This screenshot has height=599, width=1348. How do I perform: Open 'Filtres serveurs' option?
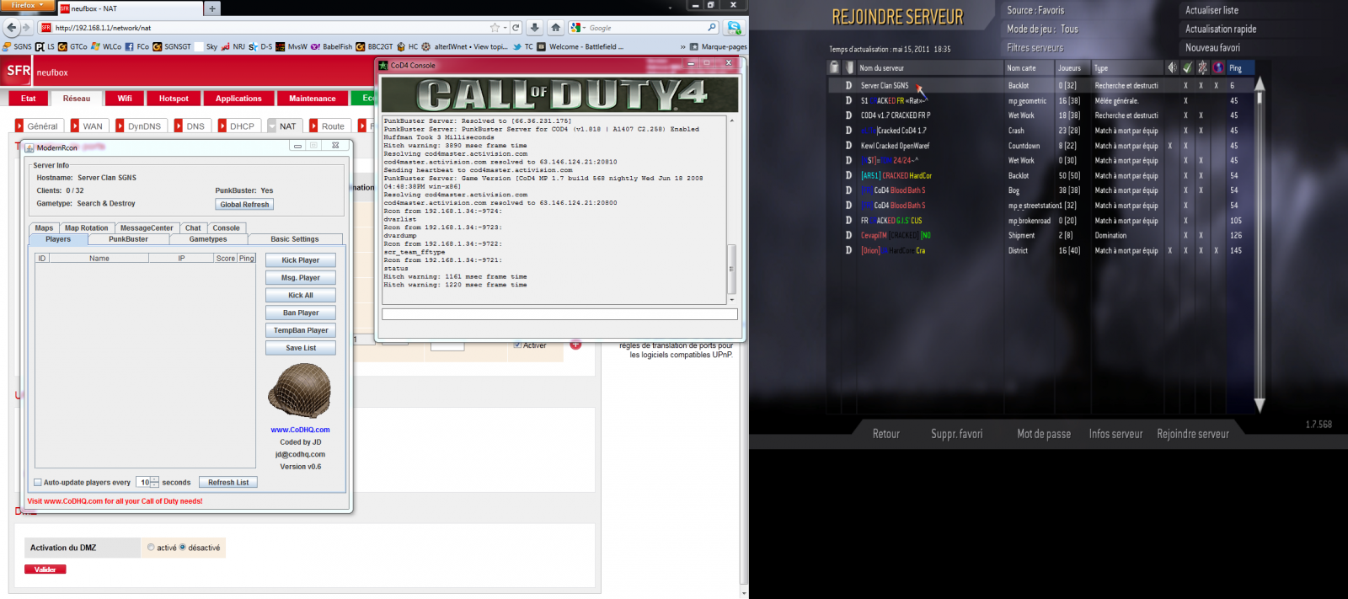(x=1035, y=48)
